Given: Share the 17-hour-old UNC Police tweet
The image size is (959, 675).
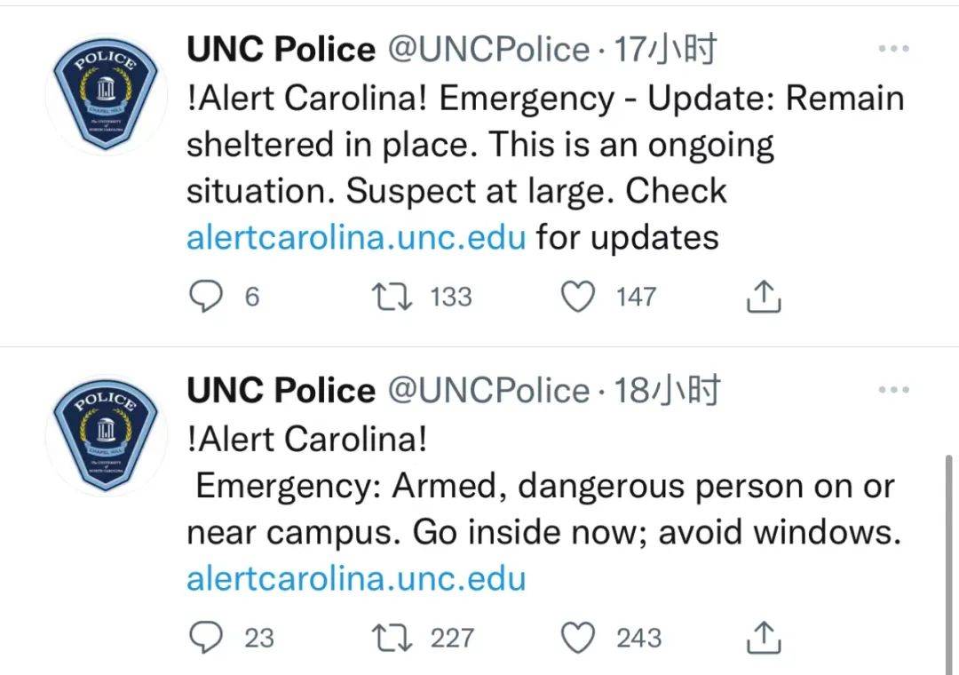Looking at the screenshot, I should pos(764,297).
